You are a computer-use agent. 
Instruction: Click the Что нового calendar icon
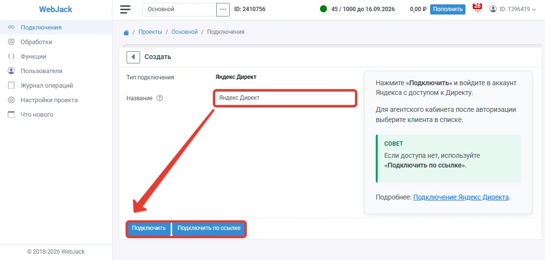pyautogui.click(x=11, y=115)
